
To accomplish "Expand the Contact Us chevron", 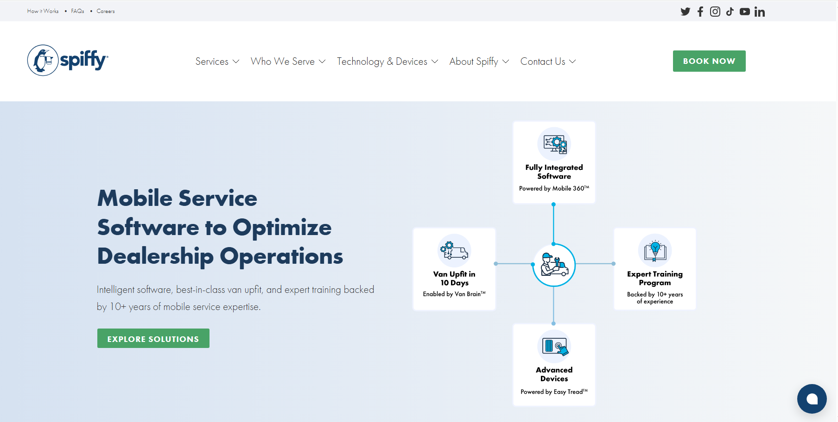I will pos(573,62).
